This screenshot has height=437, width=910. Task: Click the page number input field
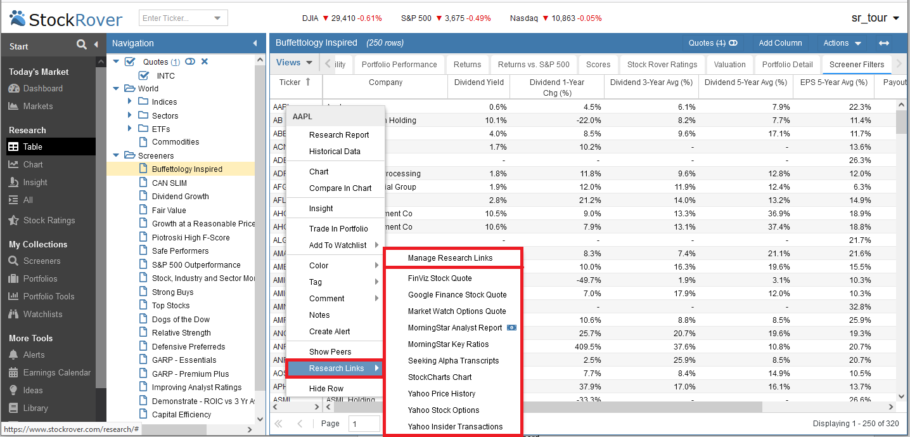pyautogui.click(x=364, y=424)
